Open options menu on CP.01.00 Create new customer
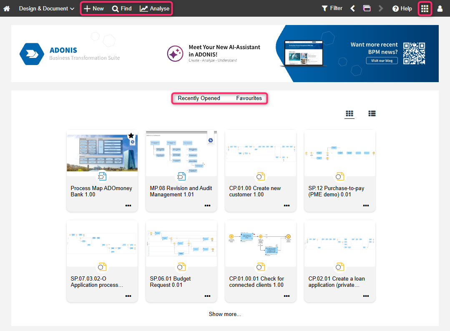The width and height of the screenshot is (450, 331). point(287,205)
